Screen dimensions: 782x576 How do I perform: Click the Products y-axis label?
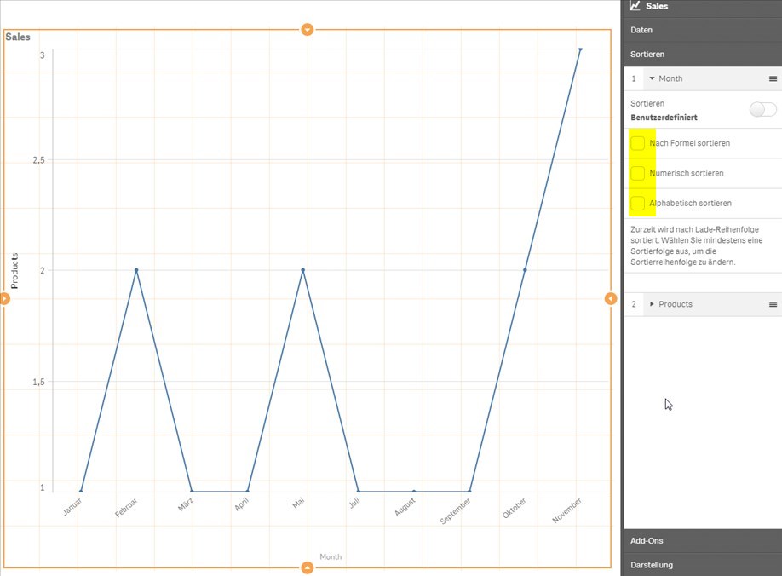click(14, 271)
